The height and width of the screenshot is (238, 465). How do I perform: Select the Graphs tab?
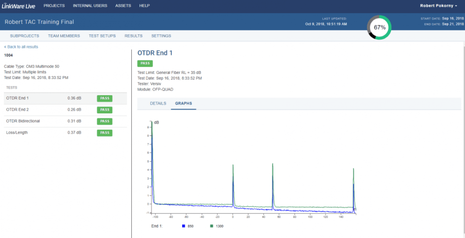click(183, 103)
